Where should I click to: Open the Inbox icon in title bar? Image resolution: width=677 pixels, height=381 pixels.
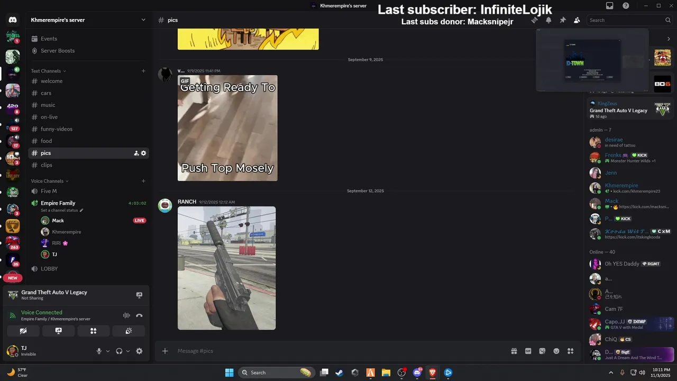coord(610,6)
